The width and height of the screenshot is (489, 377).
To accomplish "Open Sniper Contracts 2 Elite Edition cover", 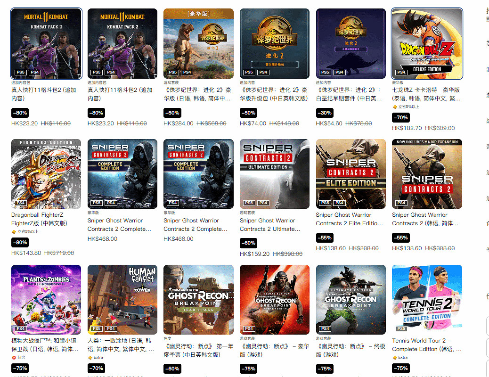I will point(350,174).
